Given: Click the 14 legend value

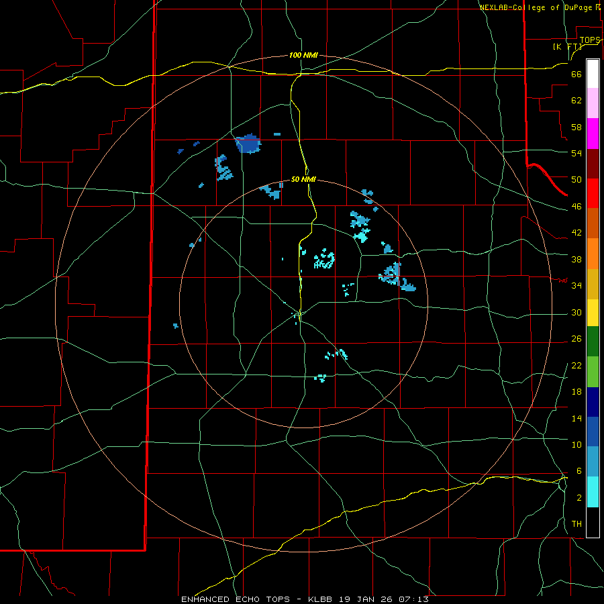Looking at the screenshot, I should 576,418.
